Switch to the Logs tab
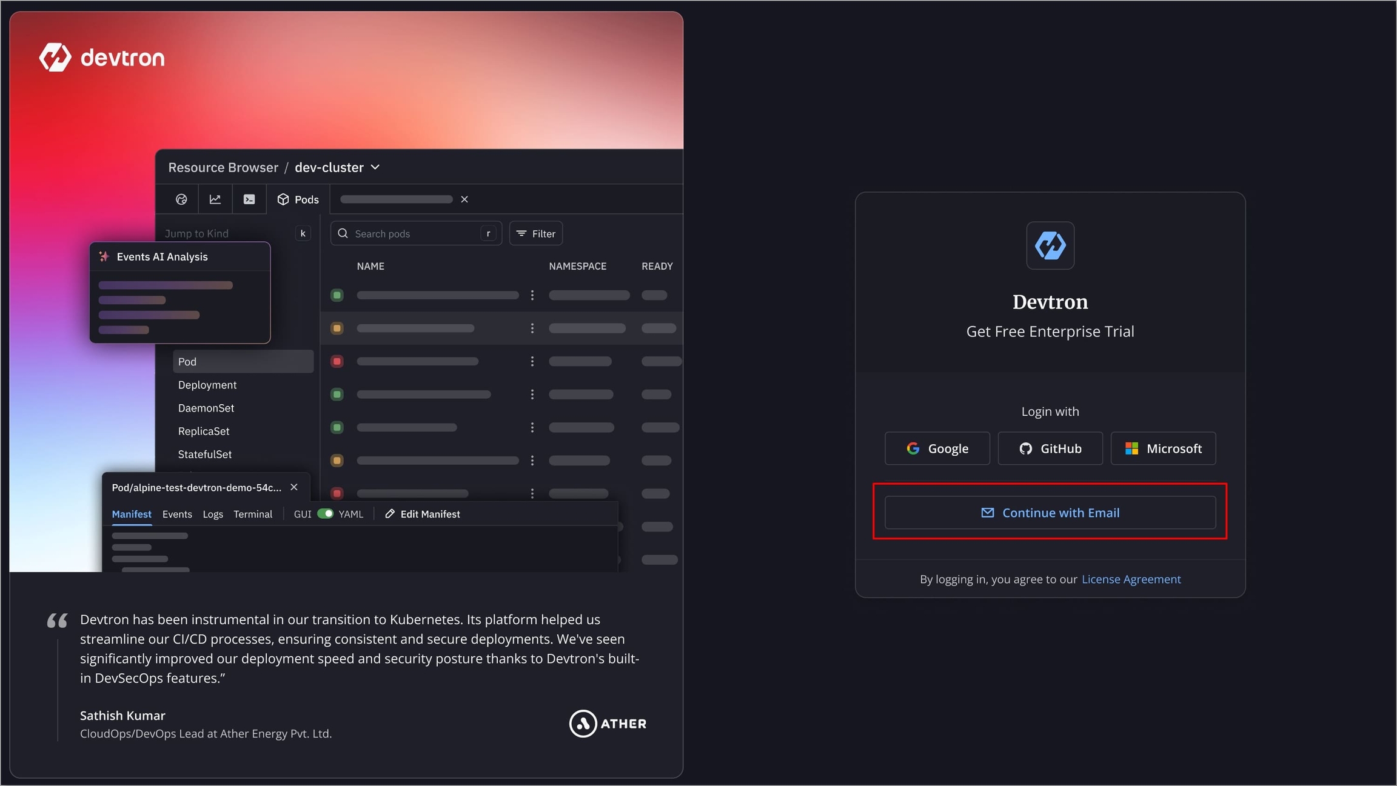 click(213, 514)
